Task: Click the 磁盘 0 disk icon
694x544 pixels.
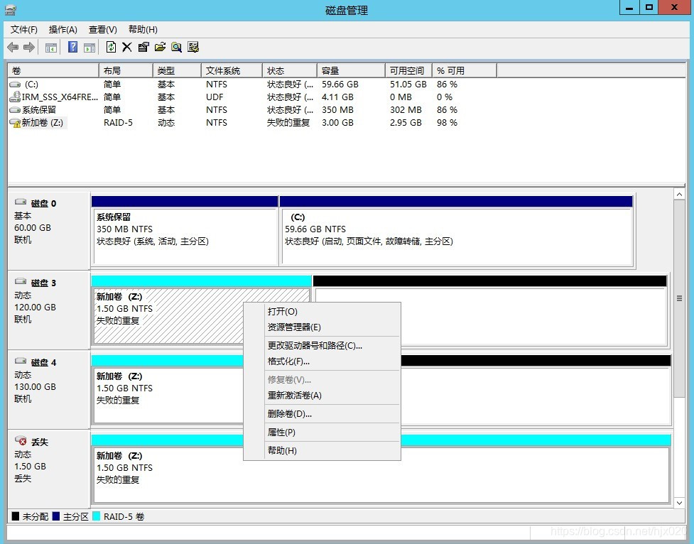Action: click(x=21, y=202)
